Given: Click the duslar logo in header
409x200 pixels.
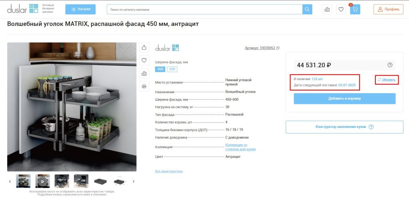Looking at the screenshot, I should [x=23, y=9].
